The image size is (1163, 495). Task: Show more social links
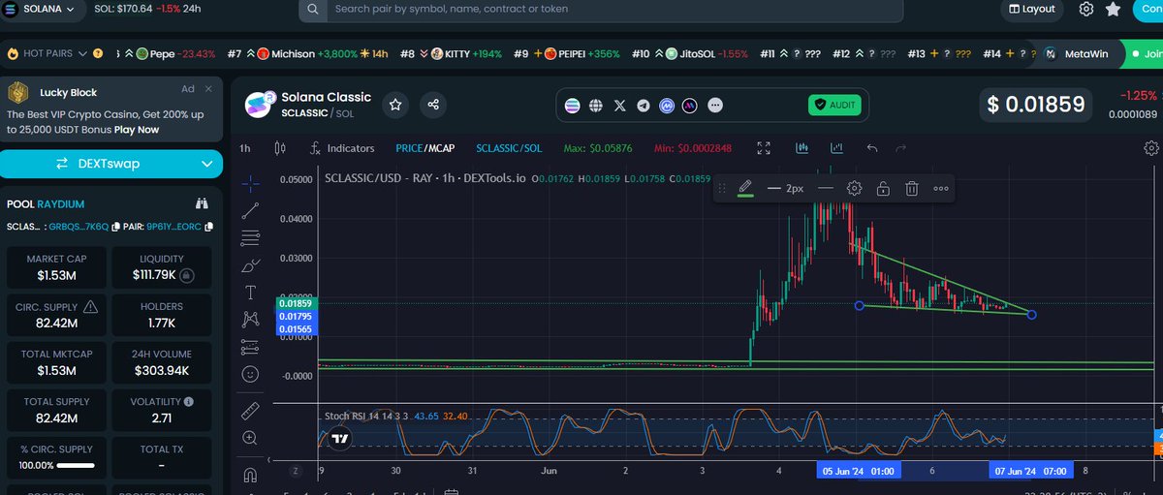point(715,105)
